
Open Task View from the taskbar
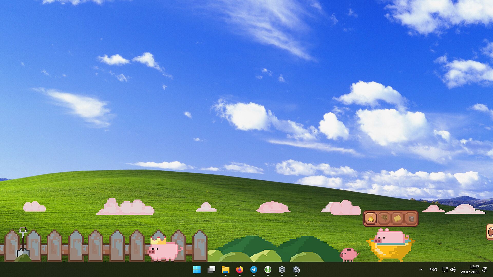point(211,270)
